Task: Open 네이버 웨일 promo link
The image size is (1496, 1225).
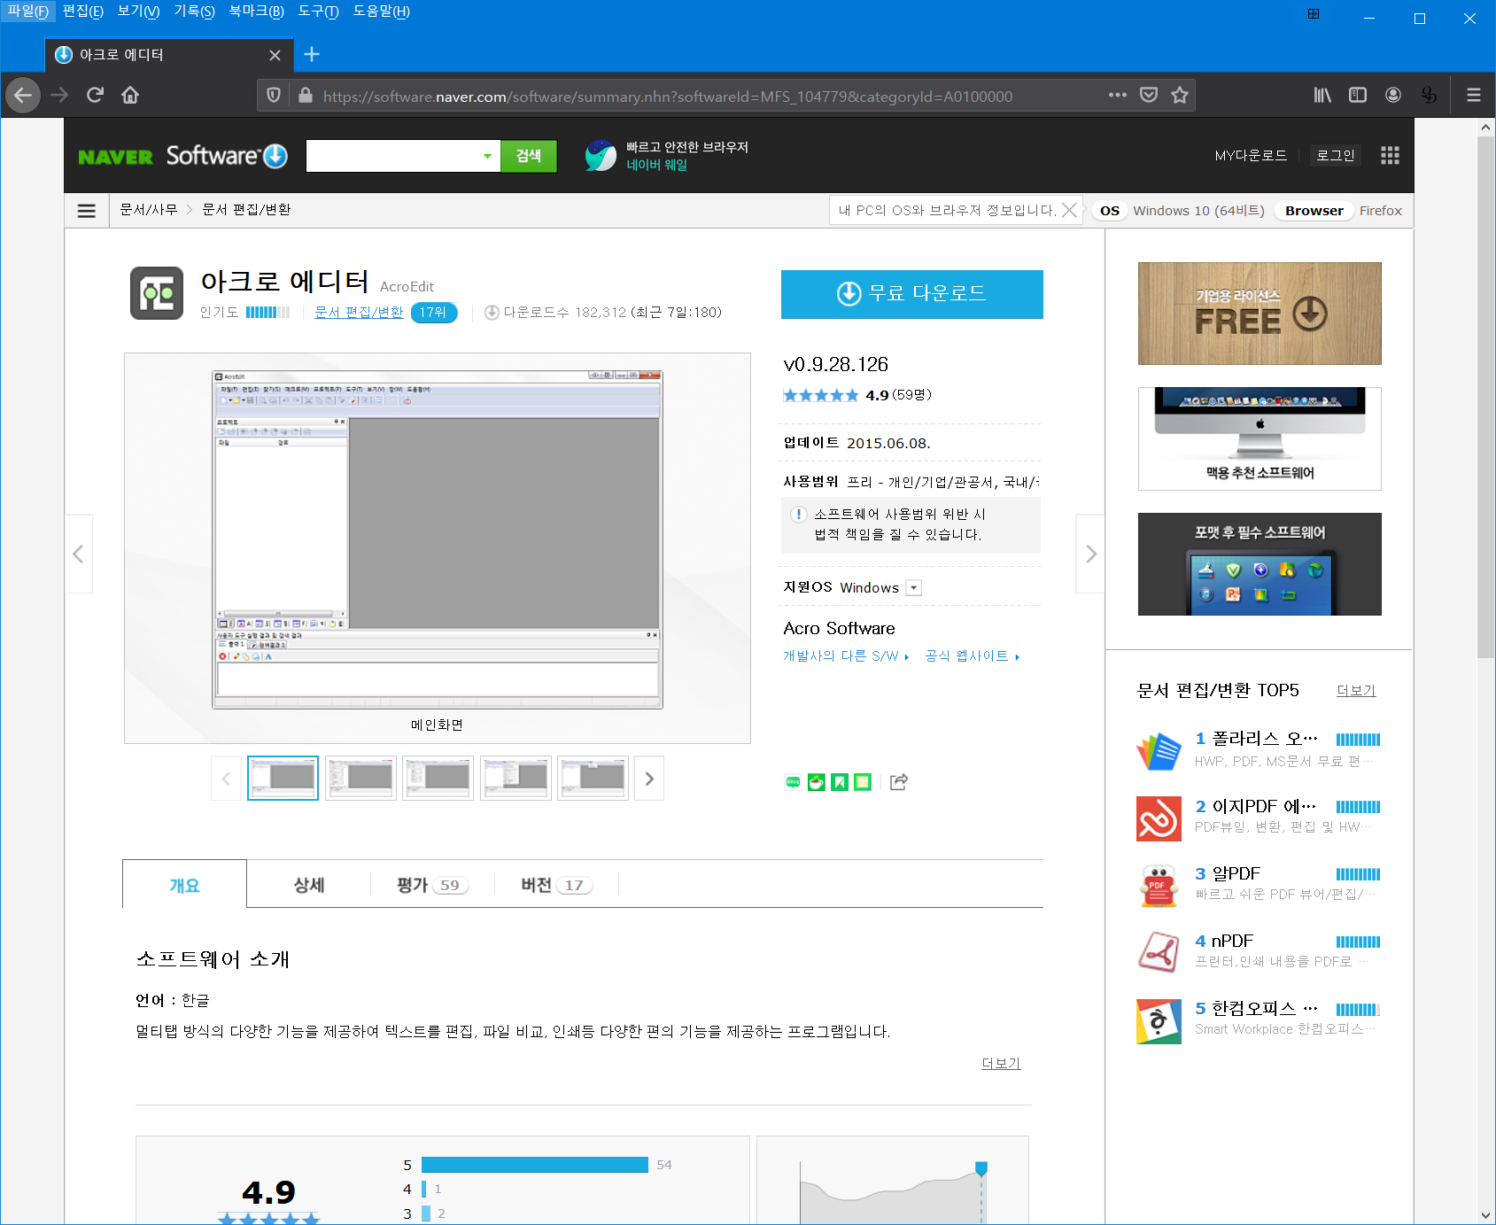Action: [656, 165]
